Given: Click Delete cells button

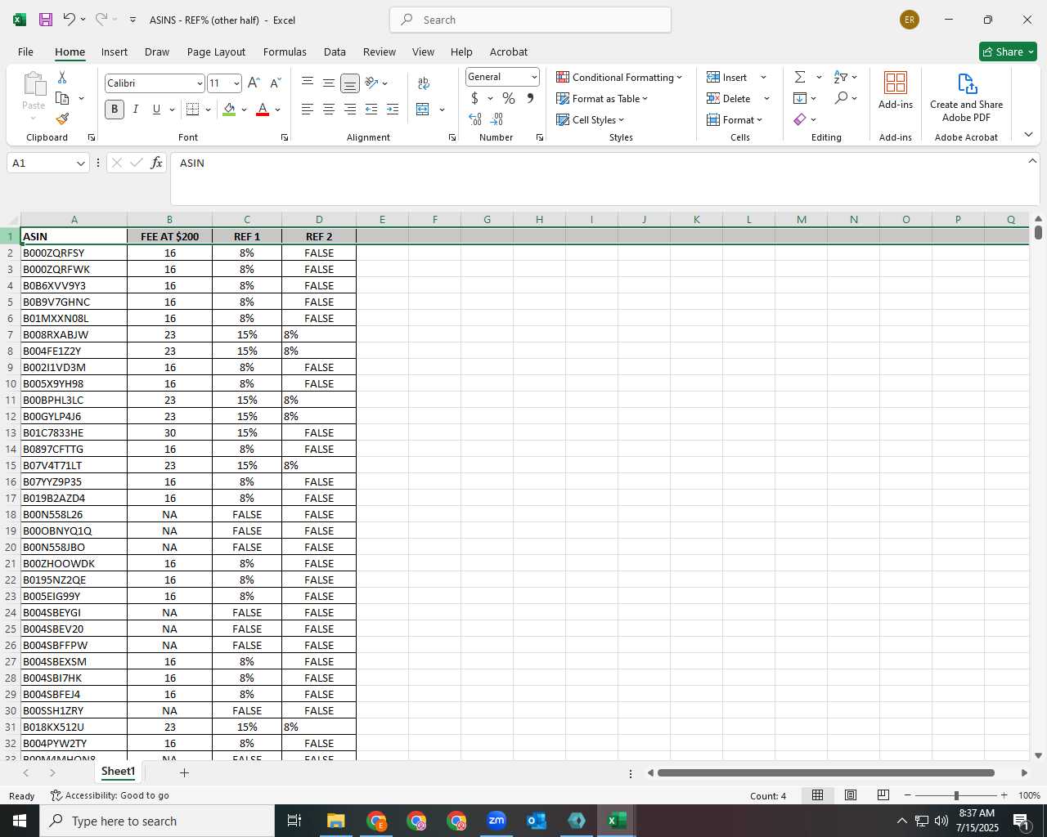Looking at the screenshot, I should coord(730,98).
